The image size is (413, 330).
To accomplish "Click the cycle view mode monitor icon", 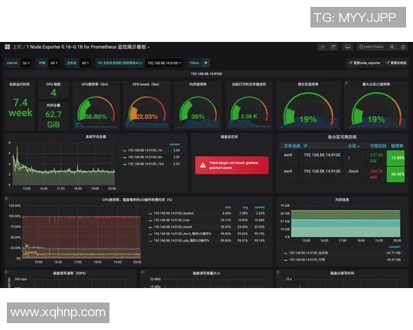I will pos(347,47).
